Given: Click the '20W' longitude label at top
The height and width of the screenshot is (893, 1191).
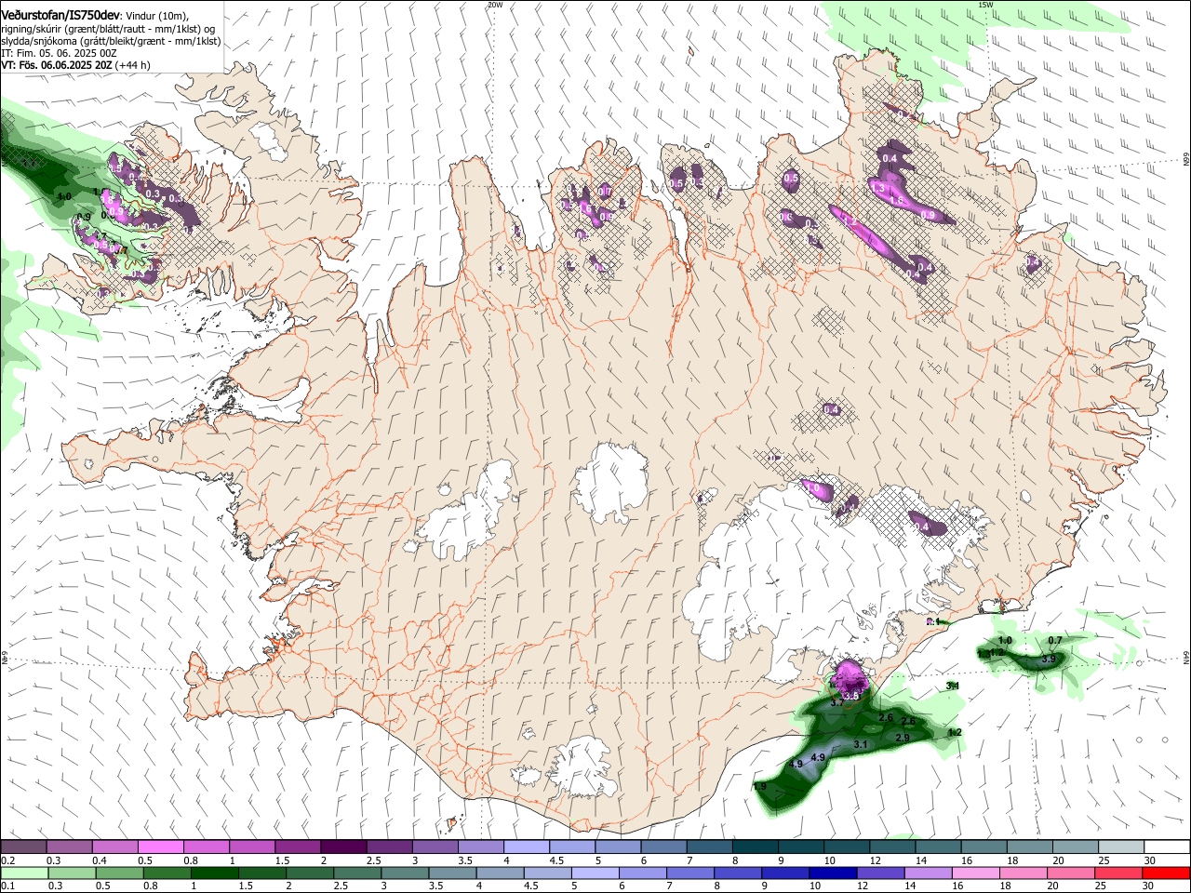Looking at the screenshot, I should [495, 5].
